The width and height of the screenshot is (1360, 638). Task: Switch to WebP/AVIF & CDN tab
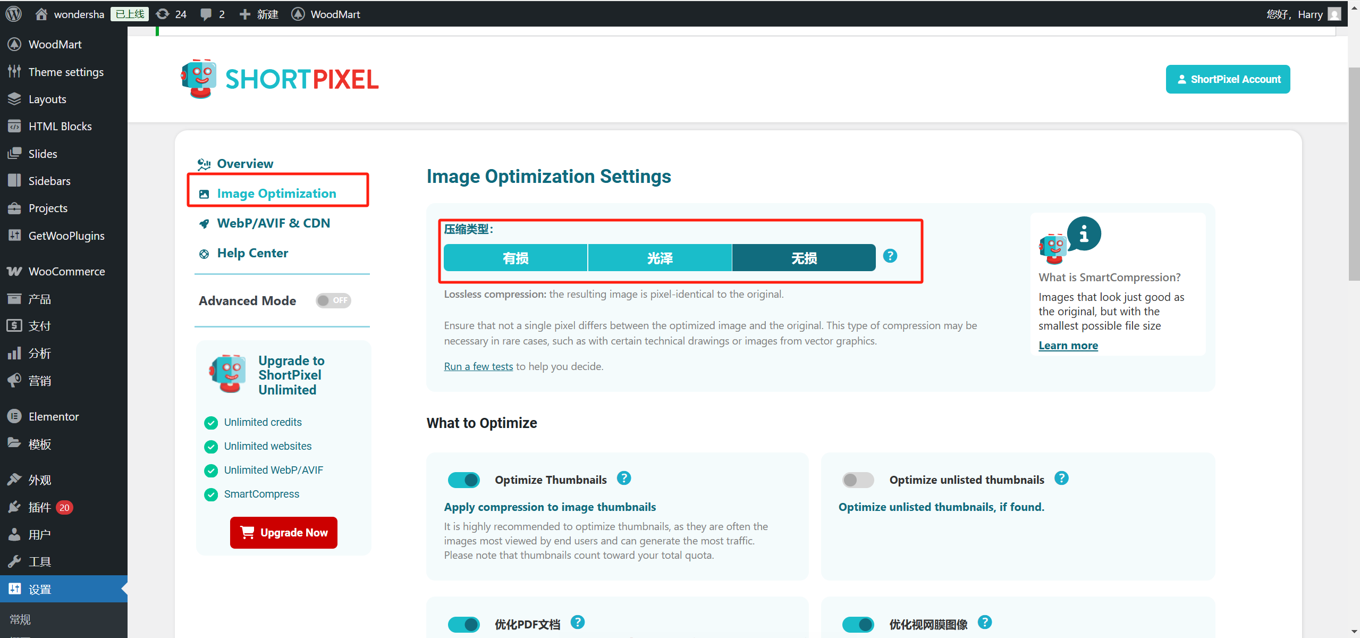pos(273,223)
